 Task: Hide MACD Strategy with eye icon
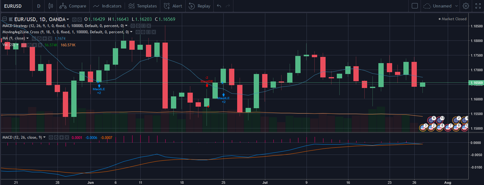click(x=133, y=26)
